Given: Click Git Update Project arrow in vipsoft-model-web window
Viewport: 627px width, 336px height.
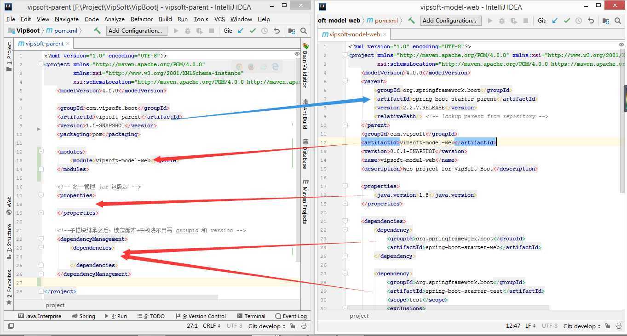Looking at the screenshot, I should point(555,21).
